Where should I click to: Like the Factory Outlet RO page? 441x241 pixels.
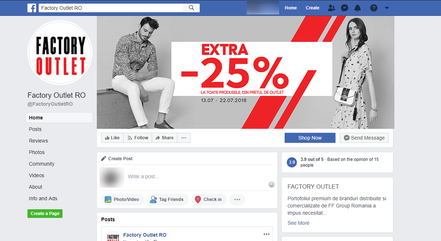[112, 138]
